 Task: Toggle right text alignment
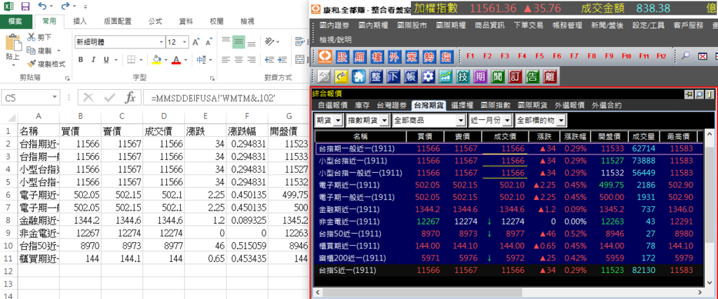pyautogui.click(x=251, y=59)
